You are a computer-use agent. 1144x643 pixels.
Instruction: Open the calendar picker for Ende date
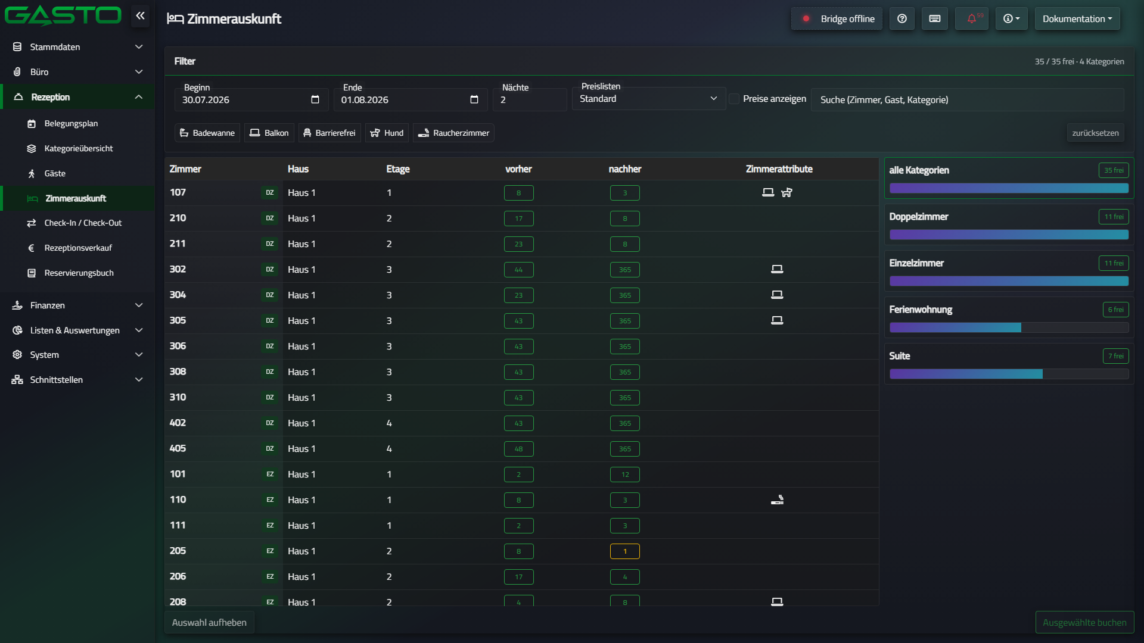coord(474,99)
